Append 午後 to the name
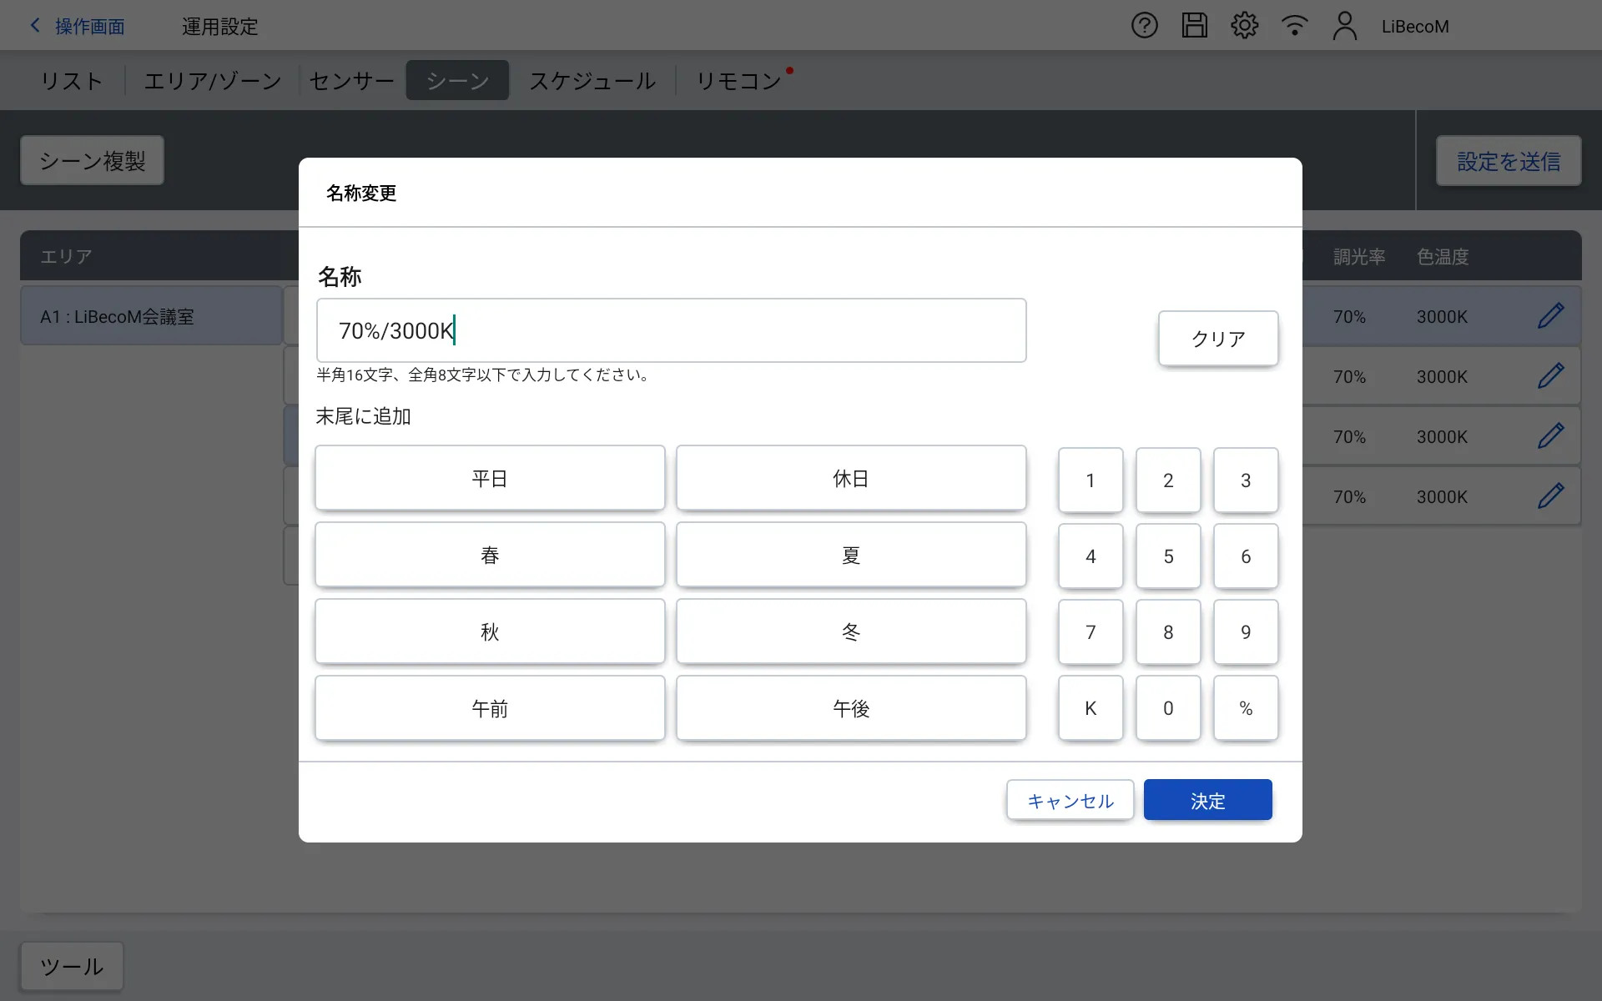The image size is (1602, 1001). tap(850, 708)
